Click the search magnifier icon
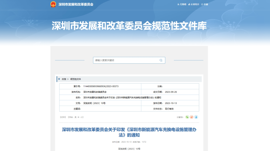270x151 pixels. [161, 60]
